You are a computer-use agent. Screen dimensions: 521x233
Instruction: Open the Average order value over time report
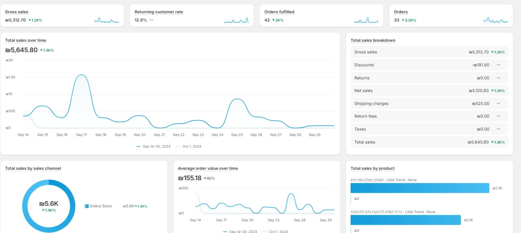208,169
